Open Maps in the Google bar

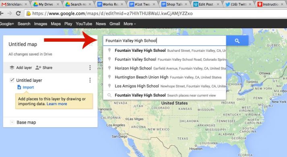coord(56,24)
